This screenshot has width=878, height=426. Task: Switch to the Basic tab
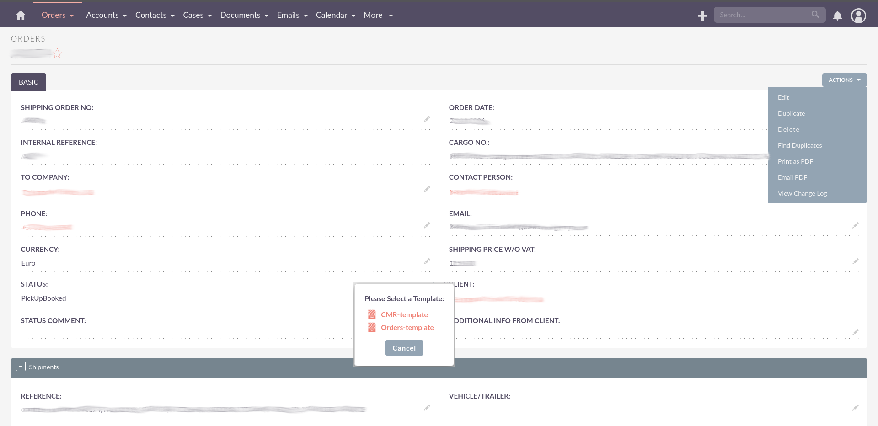click(x=28, y=82)
